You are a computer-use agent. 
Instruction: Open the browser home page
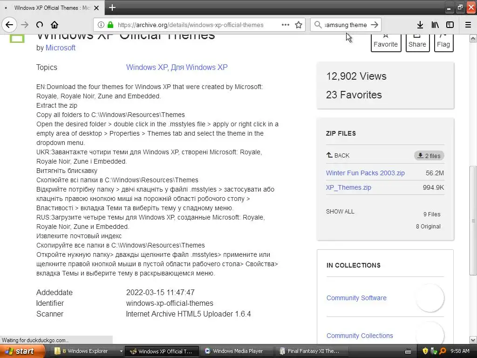coord(55,25)
